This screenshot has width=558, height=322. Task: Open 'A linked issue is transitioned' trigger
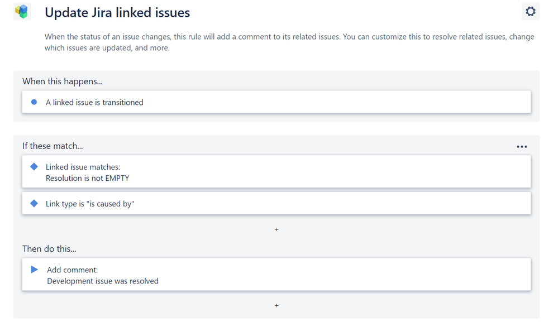94,102
